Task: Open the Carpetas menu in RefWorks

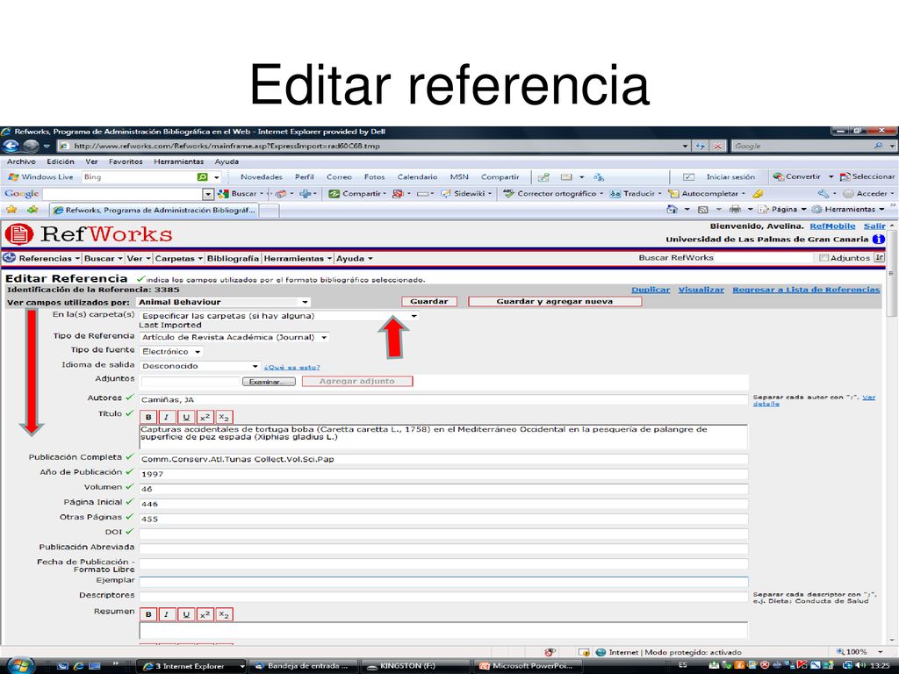Action: (178, 259)
